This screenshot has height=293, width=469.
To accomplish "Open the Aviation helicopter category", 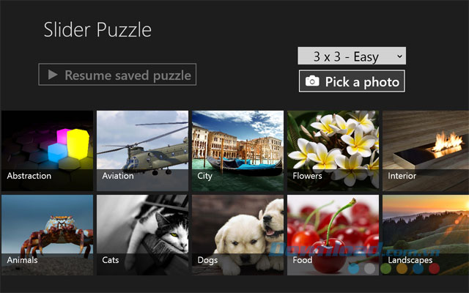I will [x=142, y=146].
